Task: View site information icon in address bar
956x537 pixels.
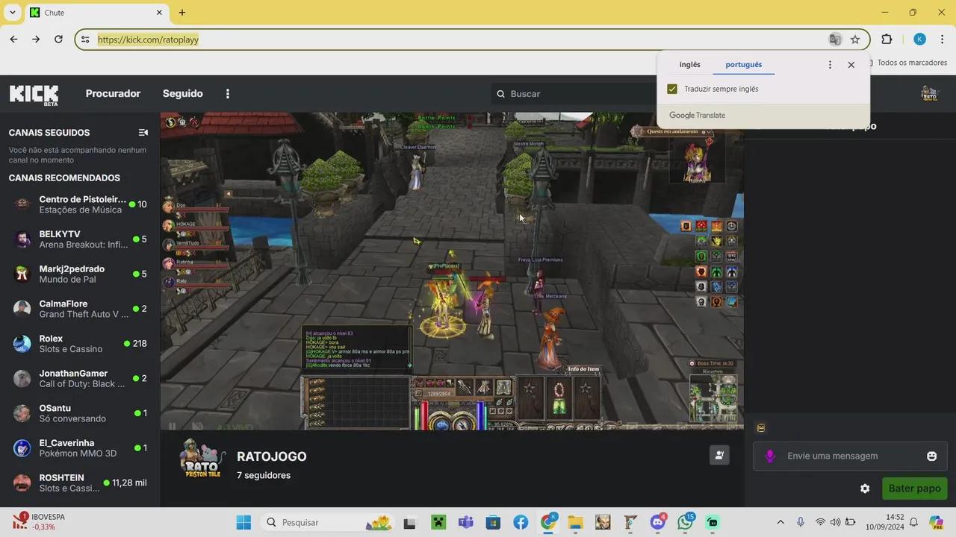Action: pos(85,40)
